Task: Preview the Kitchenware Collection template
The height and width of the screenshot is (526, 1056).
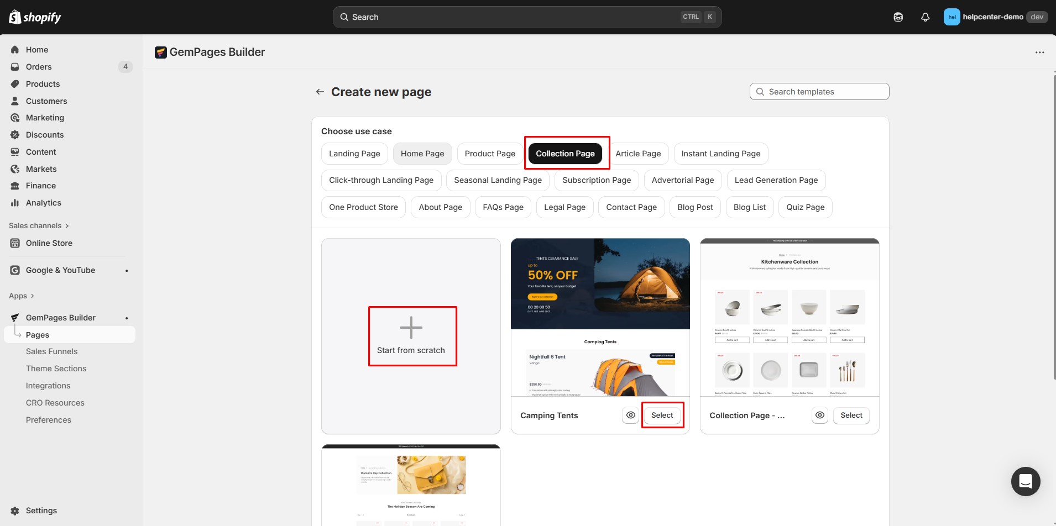Action: [x=819, y=415]
